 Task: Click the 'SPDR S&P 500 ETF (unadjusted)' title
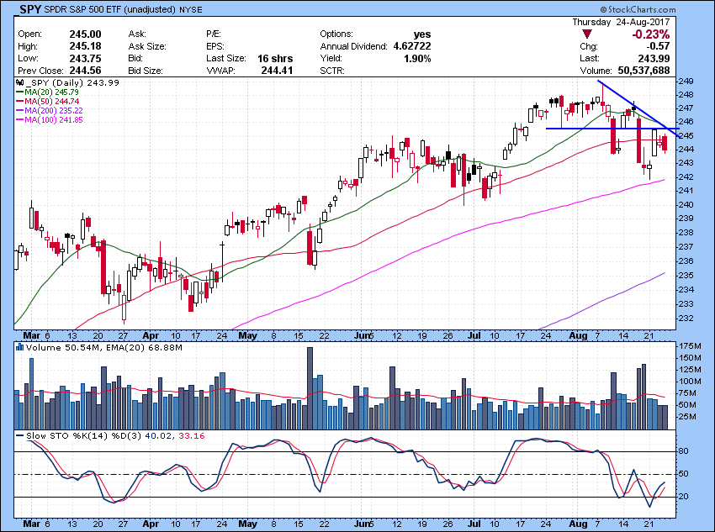click(110, 9)
